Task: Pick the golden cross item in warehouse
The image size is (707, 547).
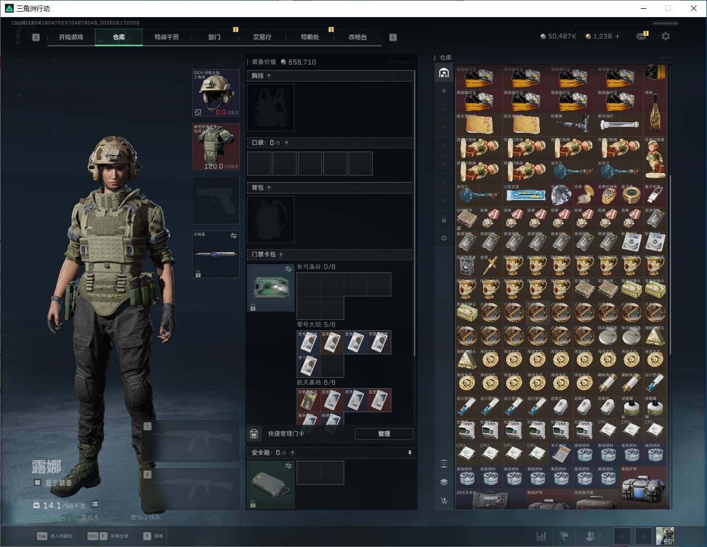Action: click(490, 266)
